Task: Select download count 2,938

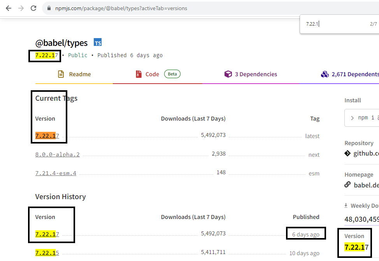Action: point(219,154)
